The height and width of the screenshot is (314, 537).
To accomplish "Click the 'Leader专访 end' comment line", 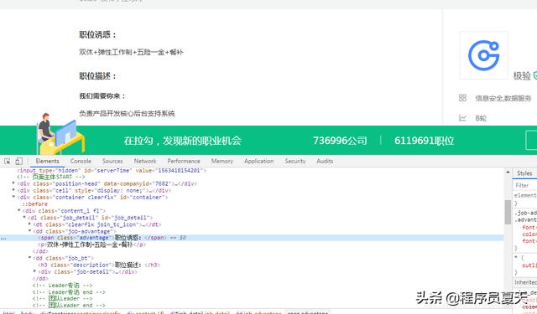I will (x=69, y=292).
